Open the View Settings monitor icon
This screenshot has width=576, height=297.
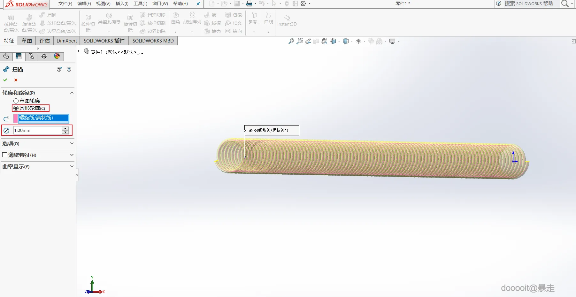click(392, 41)
